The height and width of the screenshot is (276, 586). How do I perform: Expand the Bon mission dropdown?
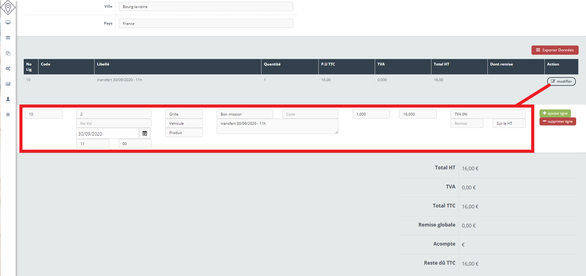[x=245, y=114]
